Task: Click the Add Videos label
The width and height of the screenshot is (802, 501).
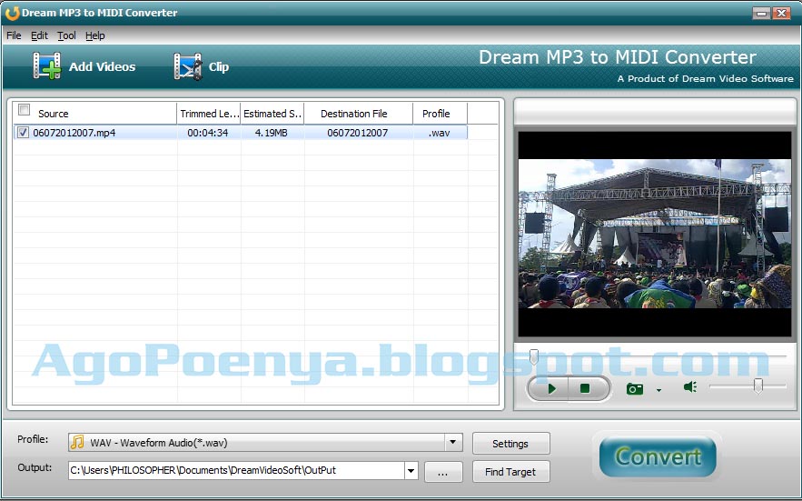Action: [103, 66]
